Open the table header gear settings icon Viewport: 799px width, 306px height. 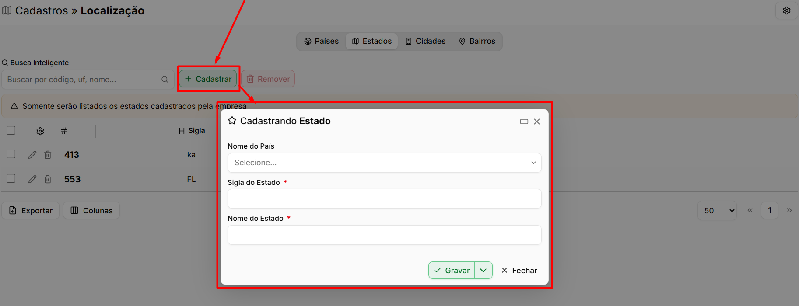click(x=40, y=131)
